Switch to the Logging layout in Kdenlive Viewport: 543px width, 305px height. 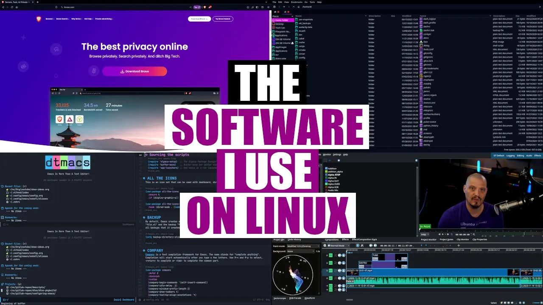510,155
